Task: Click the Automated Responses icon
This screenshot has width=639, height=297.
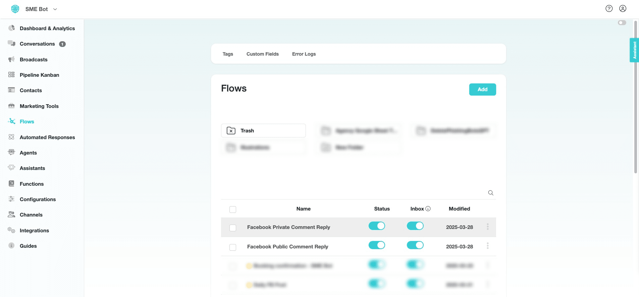Action: pos(12,137)
